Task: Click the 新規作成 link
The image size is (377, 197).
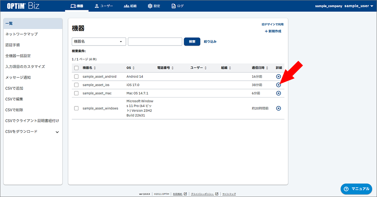Action: [273, 31]
